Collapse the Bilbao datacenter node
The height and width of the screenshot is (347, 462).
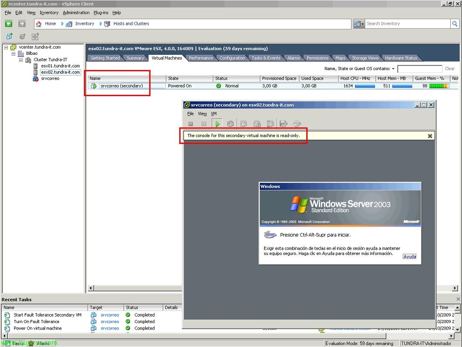pyautogui.click(x=13, y=53)
